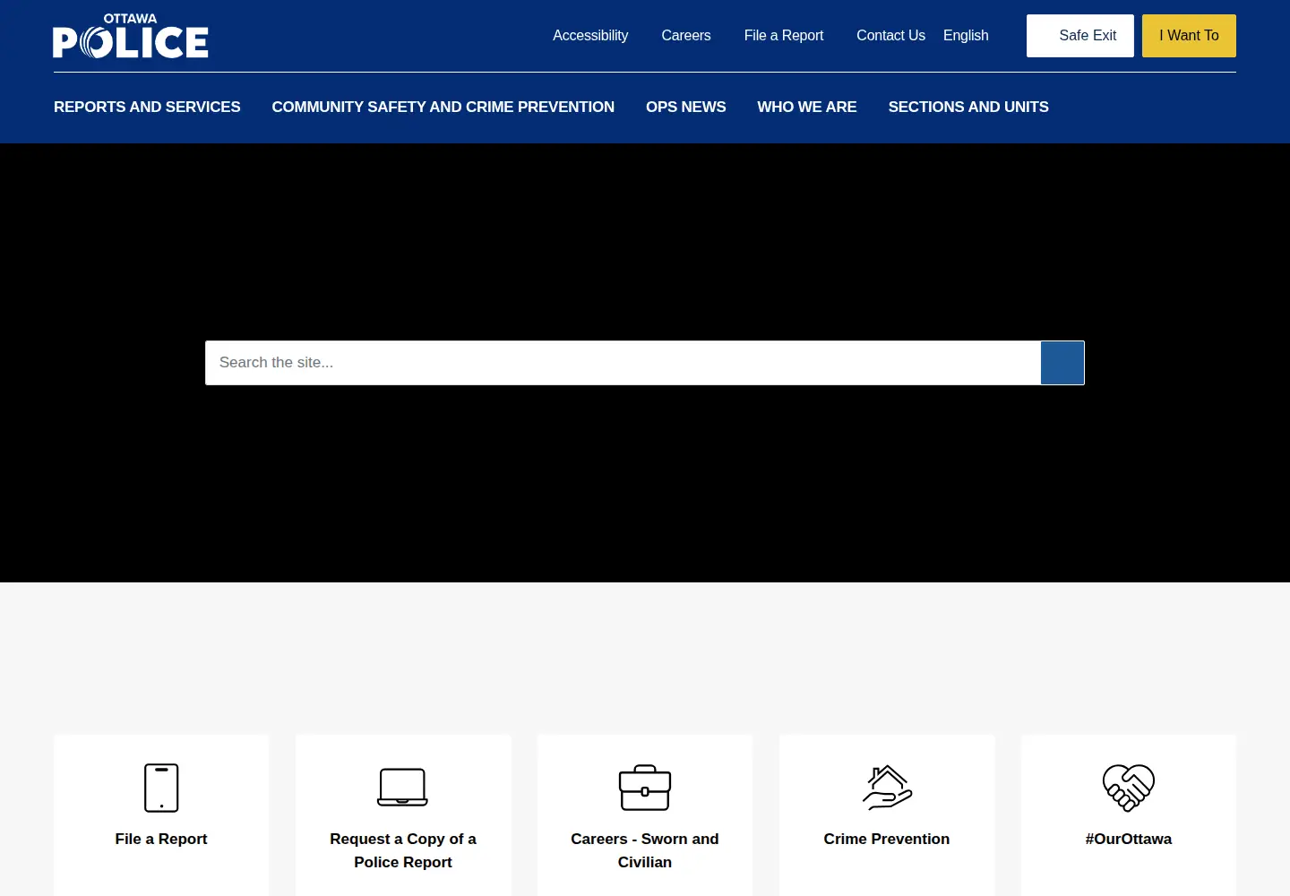
Task: Open the Contact Us page
Action: pos(890,36)
